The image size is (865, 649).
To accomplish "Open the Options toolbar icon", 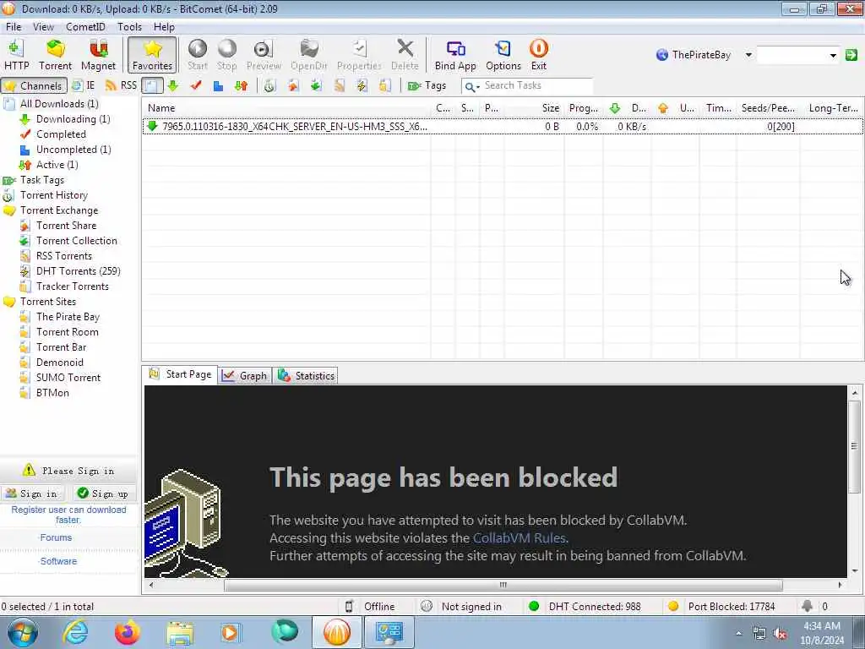I will 503,55.
